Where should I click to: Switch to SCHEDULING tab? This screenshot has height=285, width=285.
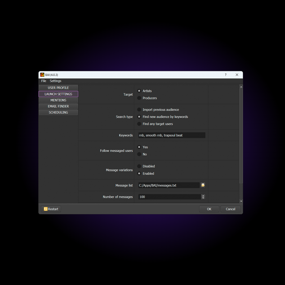pos(58,112)
